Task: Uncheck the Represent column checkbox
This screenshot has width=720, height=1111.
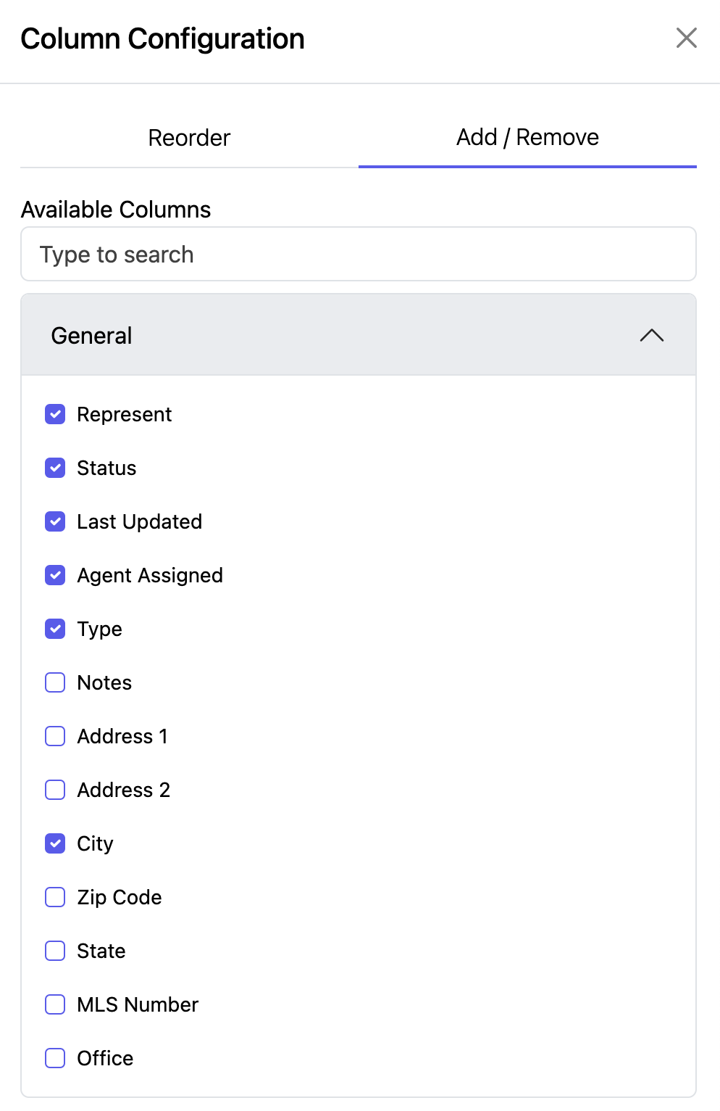Action: pos(55,414)
